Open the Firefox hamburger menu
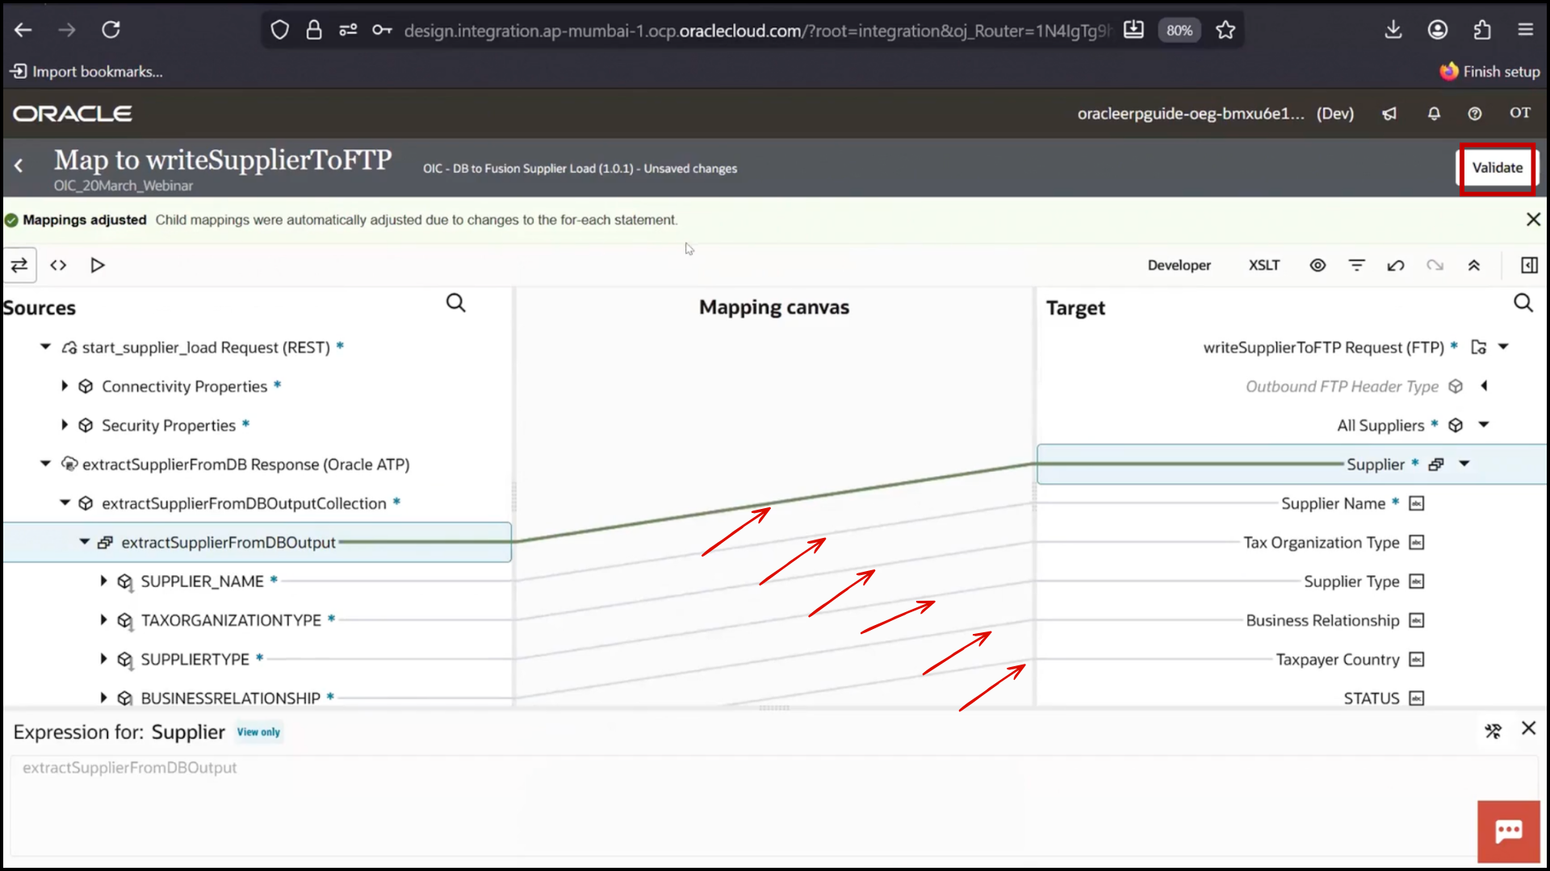 [x=1525, y=30]
